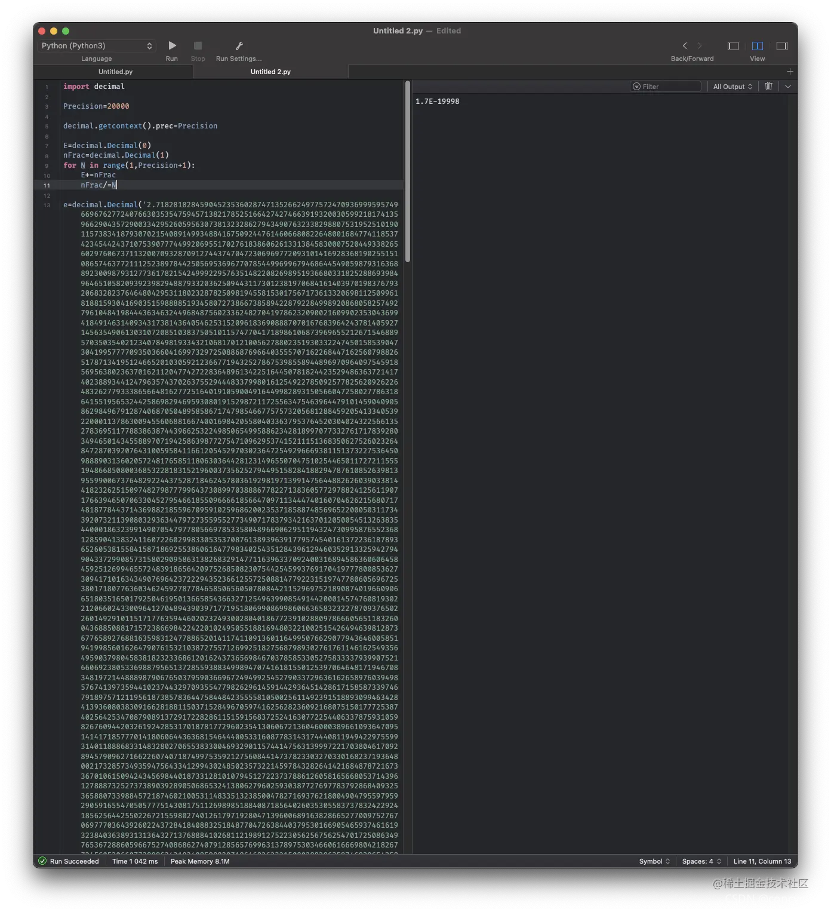This screenshot has width=831, height=912.
Task: Click the Run Succeeded status
Action: [x=69, y=861]
